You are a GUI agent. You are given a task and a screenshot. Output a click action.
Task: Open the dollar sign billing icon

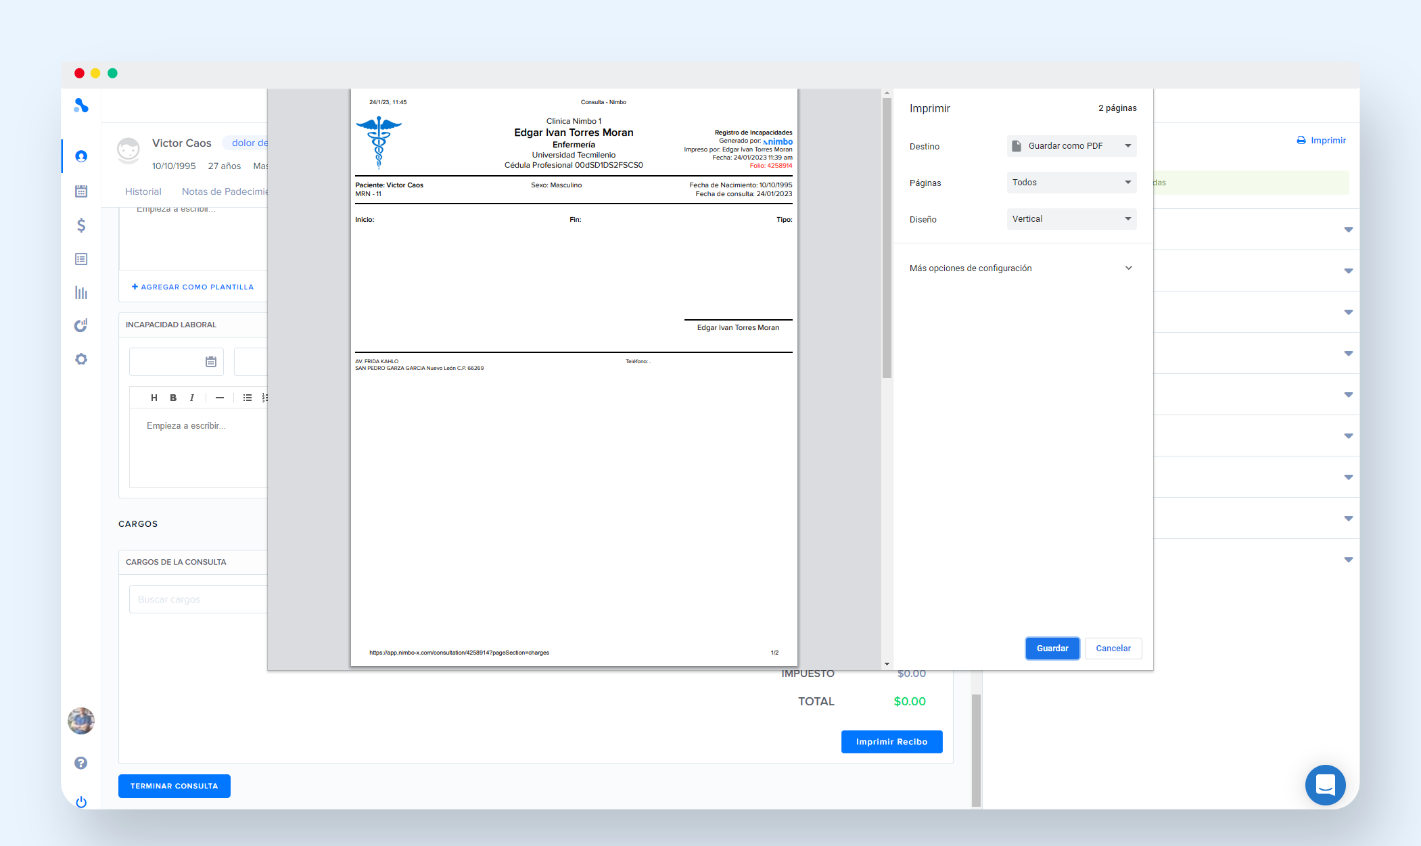coord(81,225)
